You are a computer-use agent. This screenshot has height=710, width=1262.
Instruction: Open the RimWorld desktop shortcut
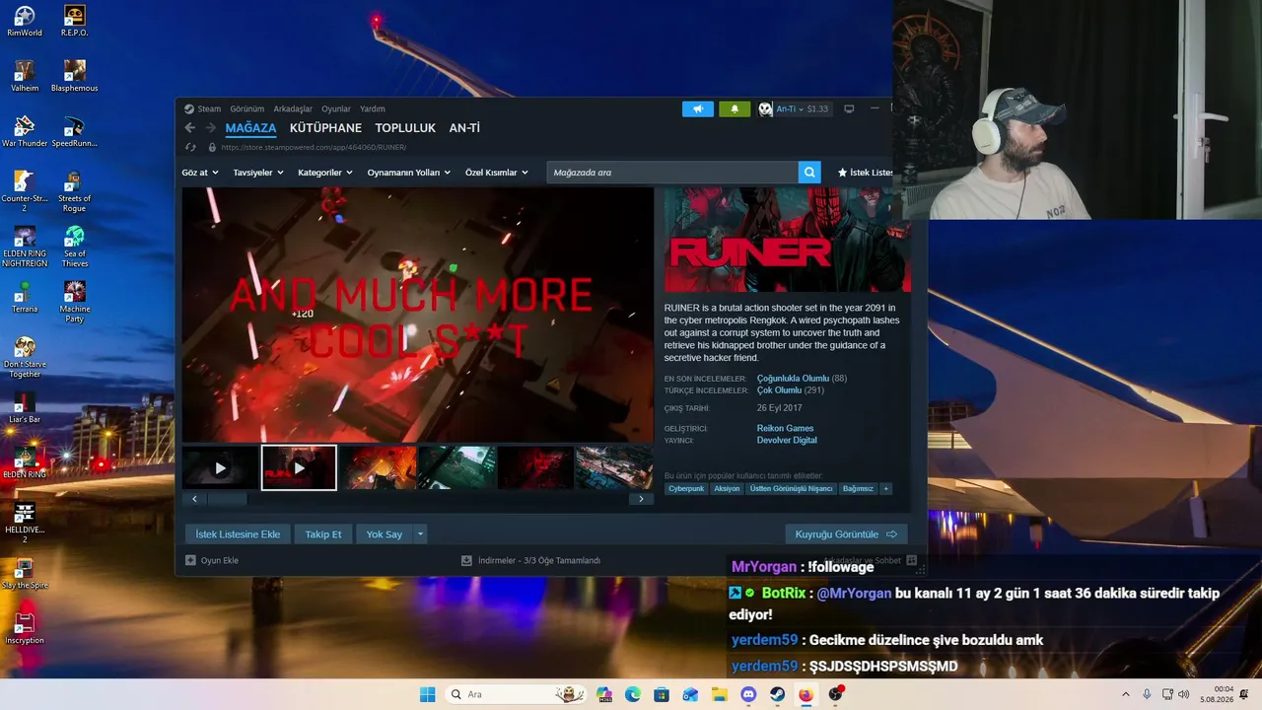click(25, 21)
